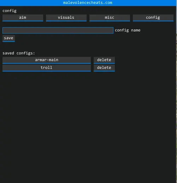Load the troll saved config
This screenshot has width=177, height=183.
coord(47,68)
